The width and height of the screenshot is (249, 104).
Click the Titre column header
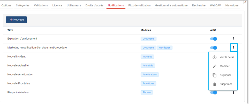click(x=10, y=30)
